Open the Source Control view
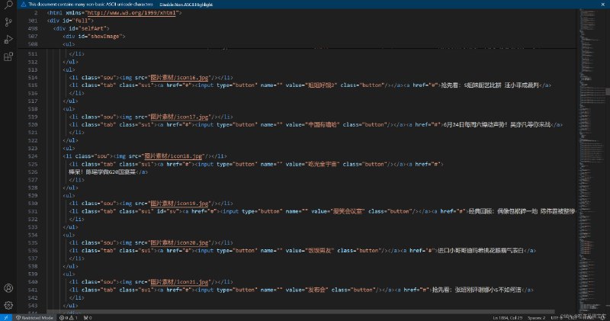 8,22
